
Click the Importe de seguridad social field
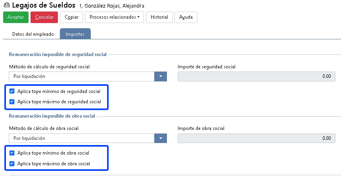257,76
